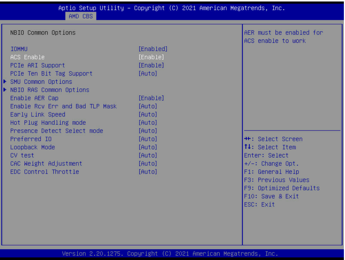345x260 pixels.
Task: Select PCIe Ten Bit Tag Support
Action: pos(51,74)
